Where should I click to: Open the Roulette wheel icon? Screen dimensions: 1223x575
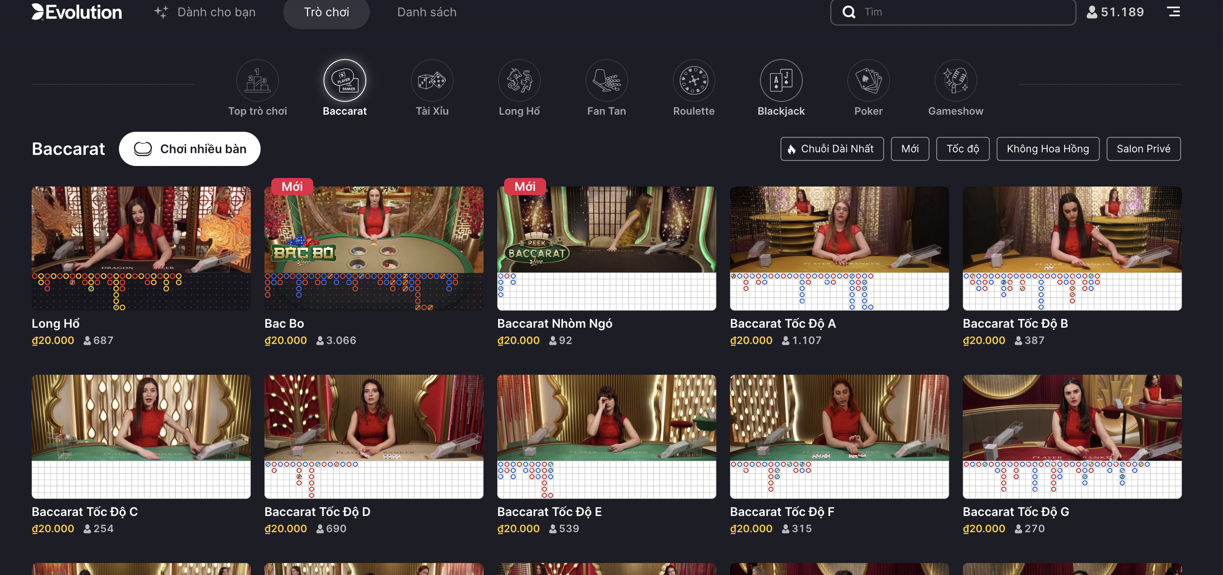[694, 80]
